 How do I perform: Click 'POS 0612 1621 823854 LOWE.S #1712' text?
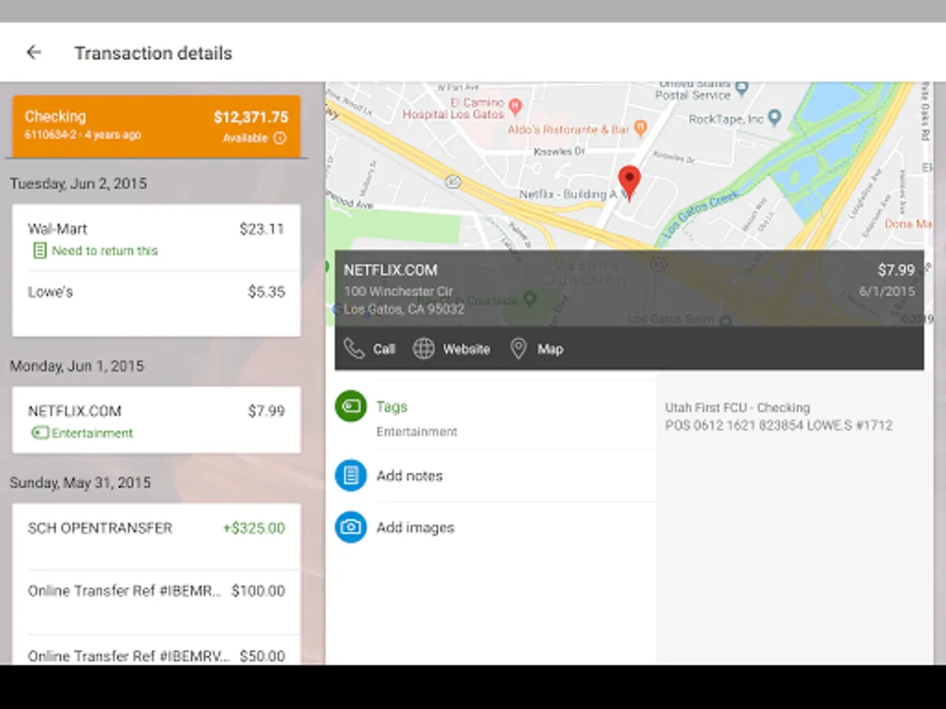(779, 425)
